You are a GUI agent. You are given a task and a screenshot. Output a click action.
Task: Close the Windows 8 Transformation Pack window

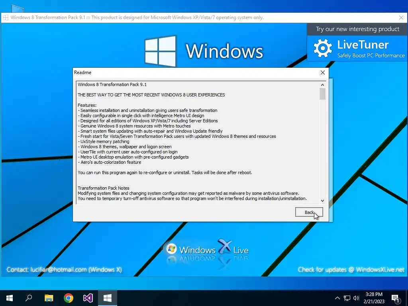pyautogui.click(x=401, y=18)
